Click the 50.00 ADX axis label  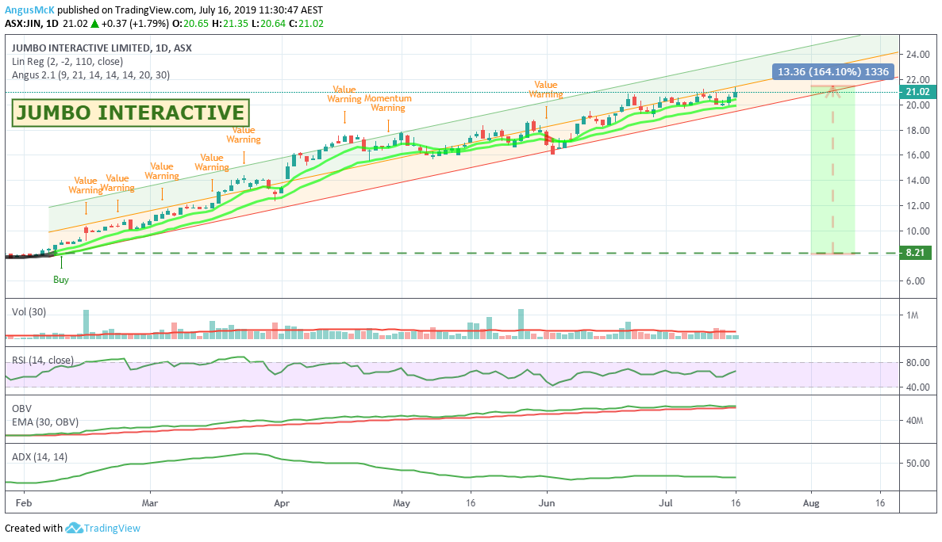coord(918,464)
